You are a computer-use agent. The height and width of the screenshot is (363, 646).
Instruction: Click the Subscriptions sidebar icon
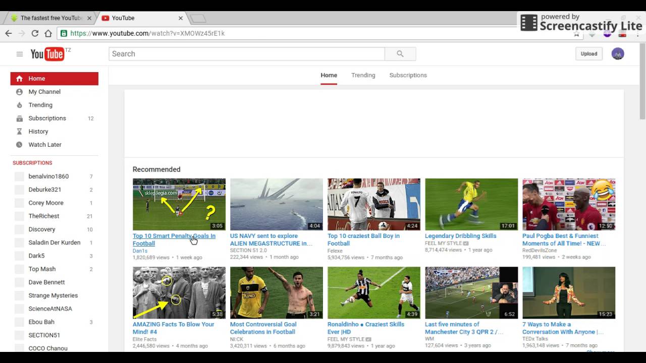point(19,118)
